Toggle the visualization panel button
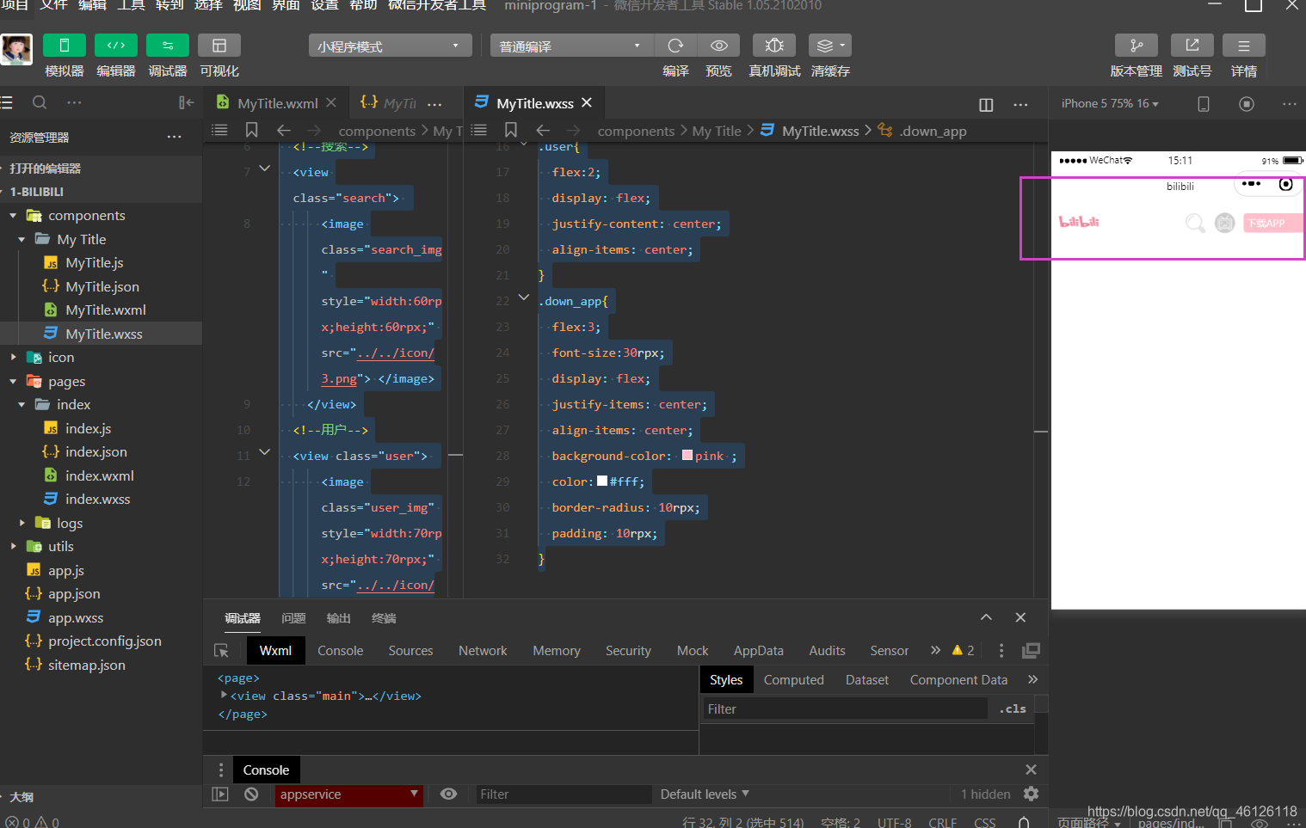 pyautogui.click(x=219, y=46)
